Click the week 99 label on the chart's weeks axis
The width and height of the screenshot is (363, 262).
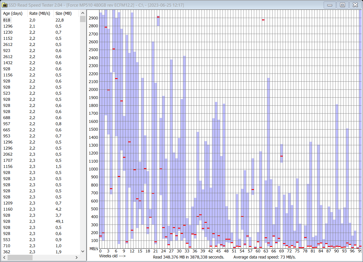coord(360,251)
